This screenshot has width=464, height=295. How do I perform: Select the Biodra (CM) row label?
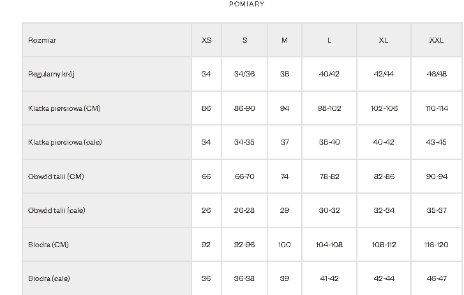click(x=49, y=245)
